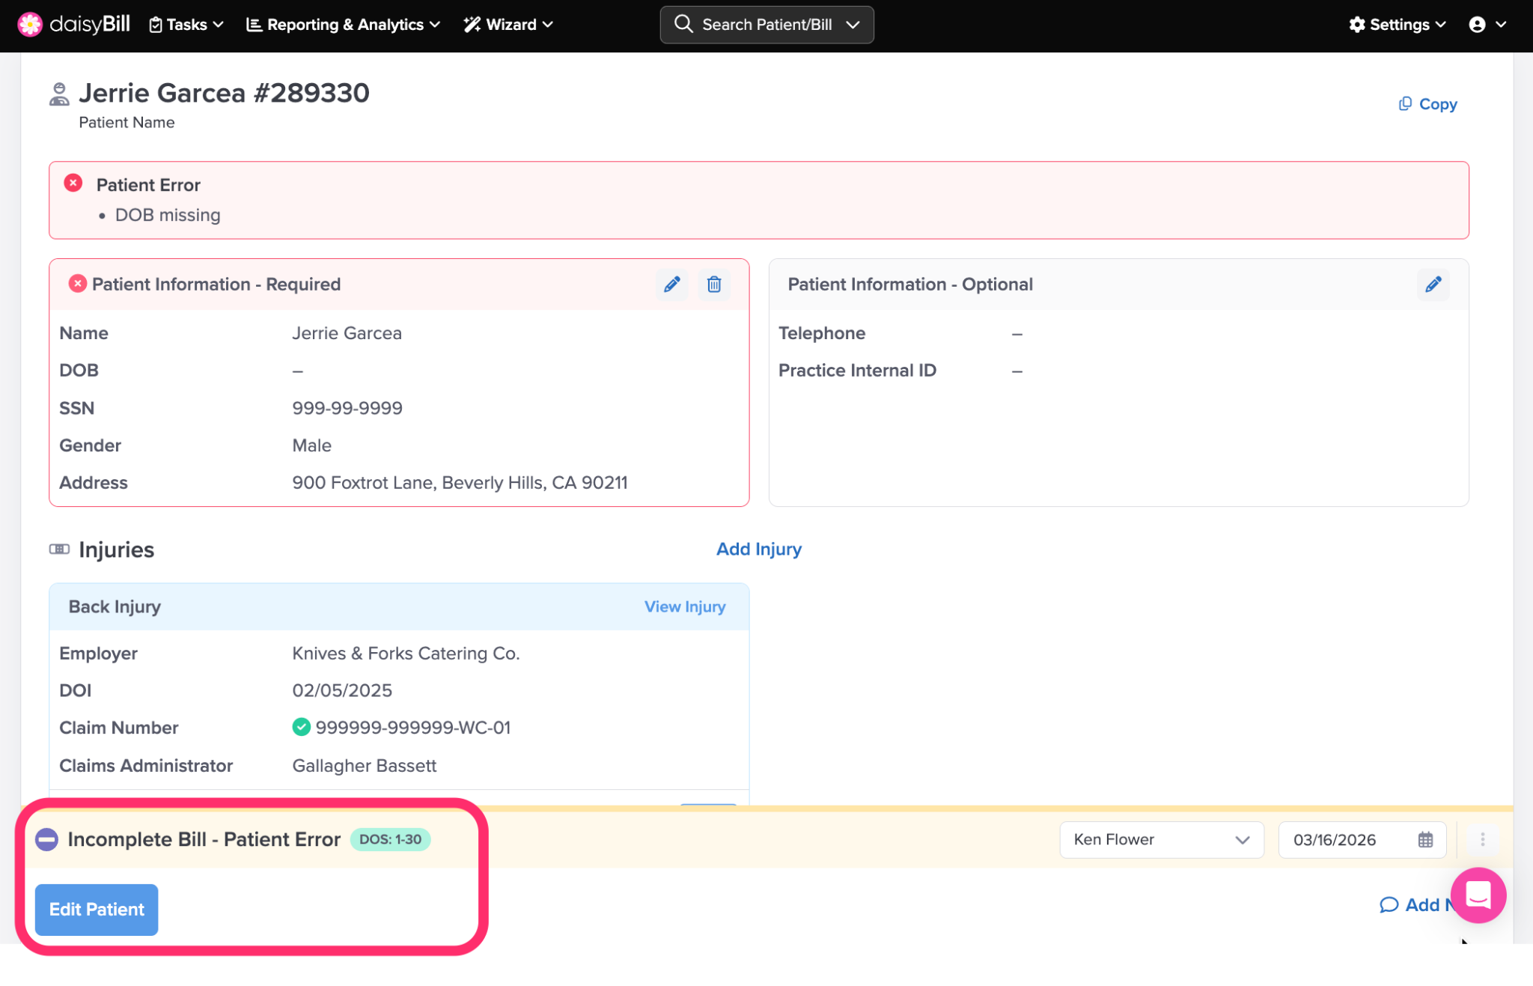Edit Patient Information Required with pencil icon
The width and height of the screenshot is (1533, 986).
[671, 284]
